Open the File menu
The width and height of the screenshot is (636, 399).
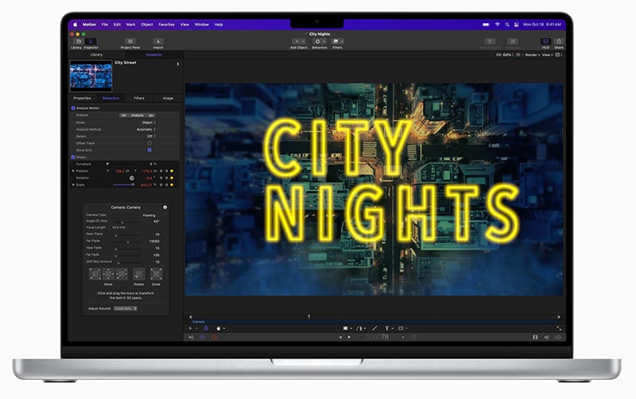(105, 25)
